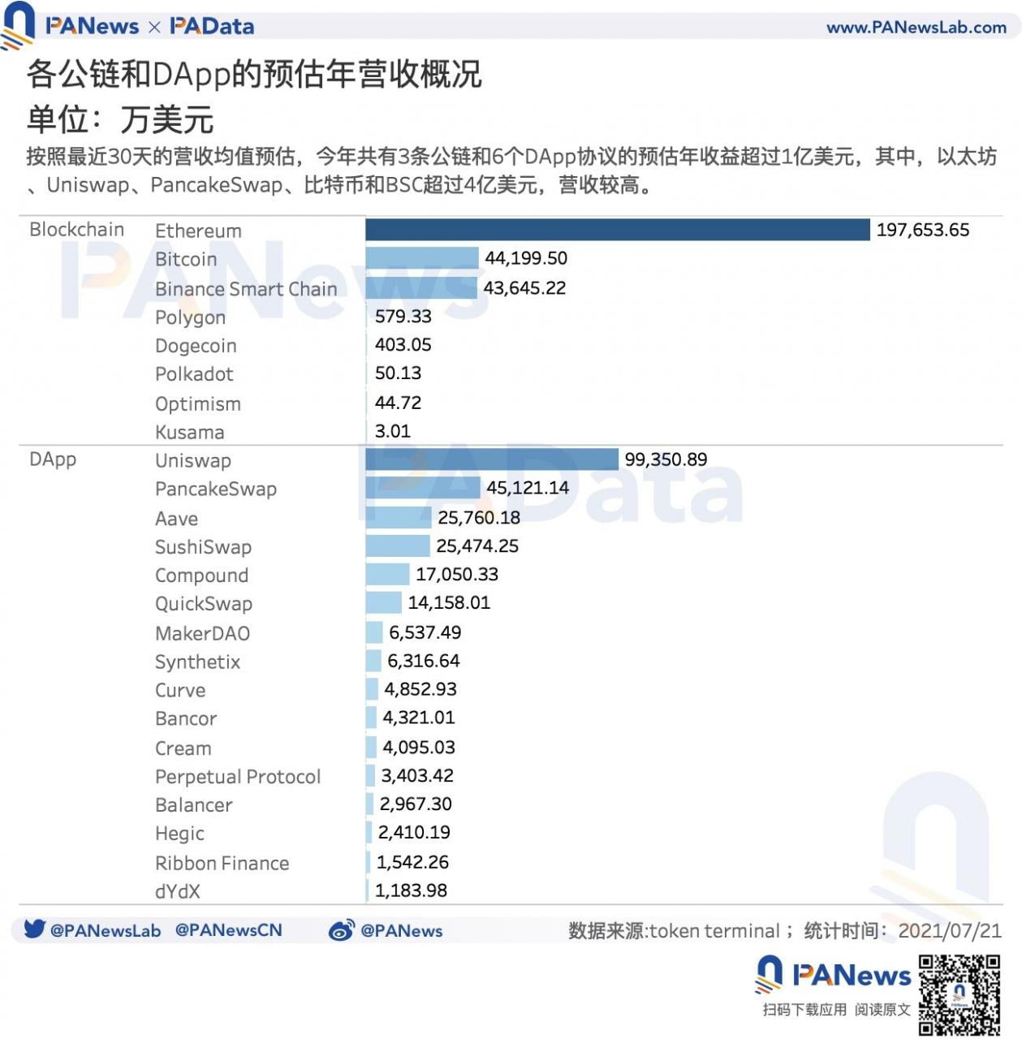Click the dark blue Ethereum revenue bar

(x=617, y=230)
